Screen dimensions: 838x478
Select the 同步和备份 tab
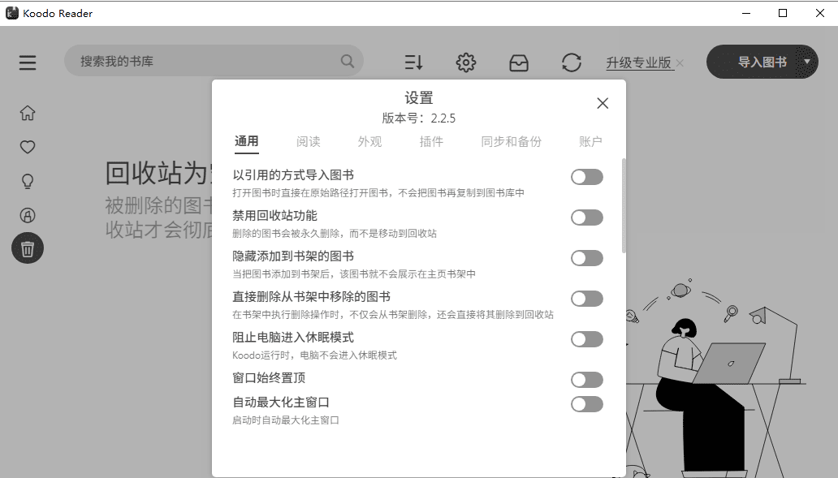point(511,141)
